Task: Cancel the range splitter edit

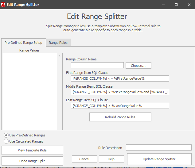Action: pyautogui.click(x=84, y=159)
